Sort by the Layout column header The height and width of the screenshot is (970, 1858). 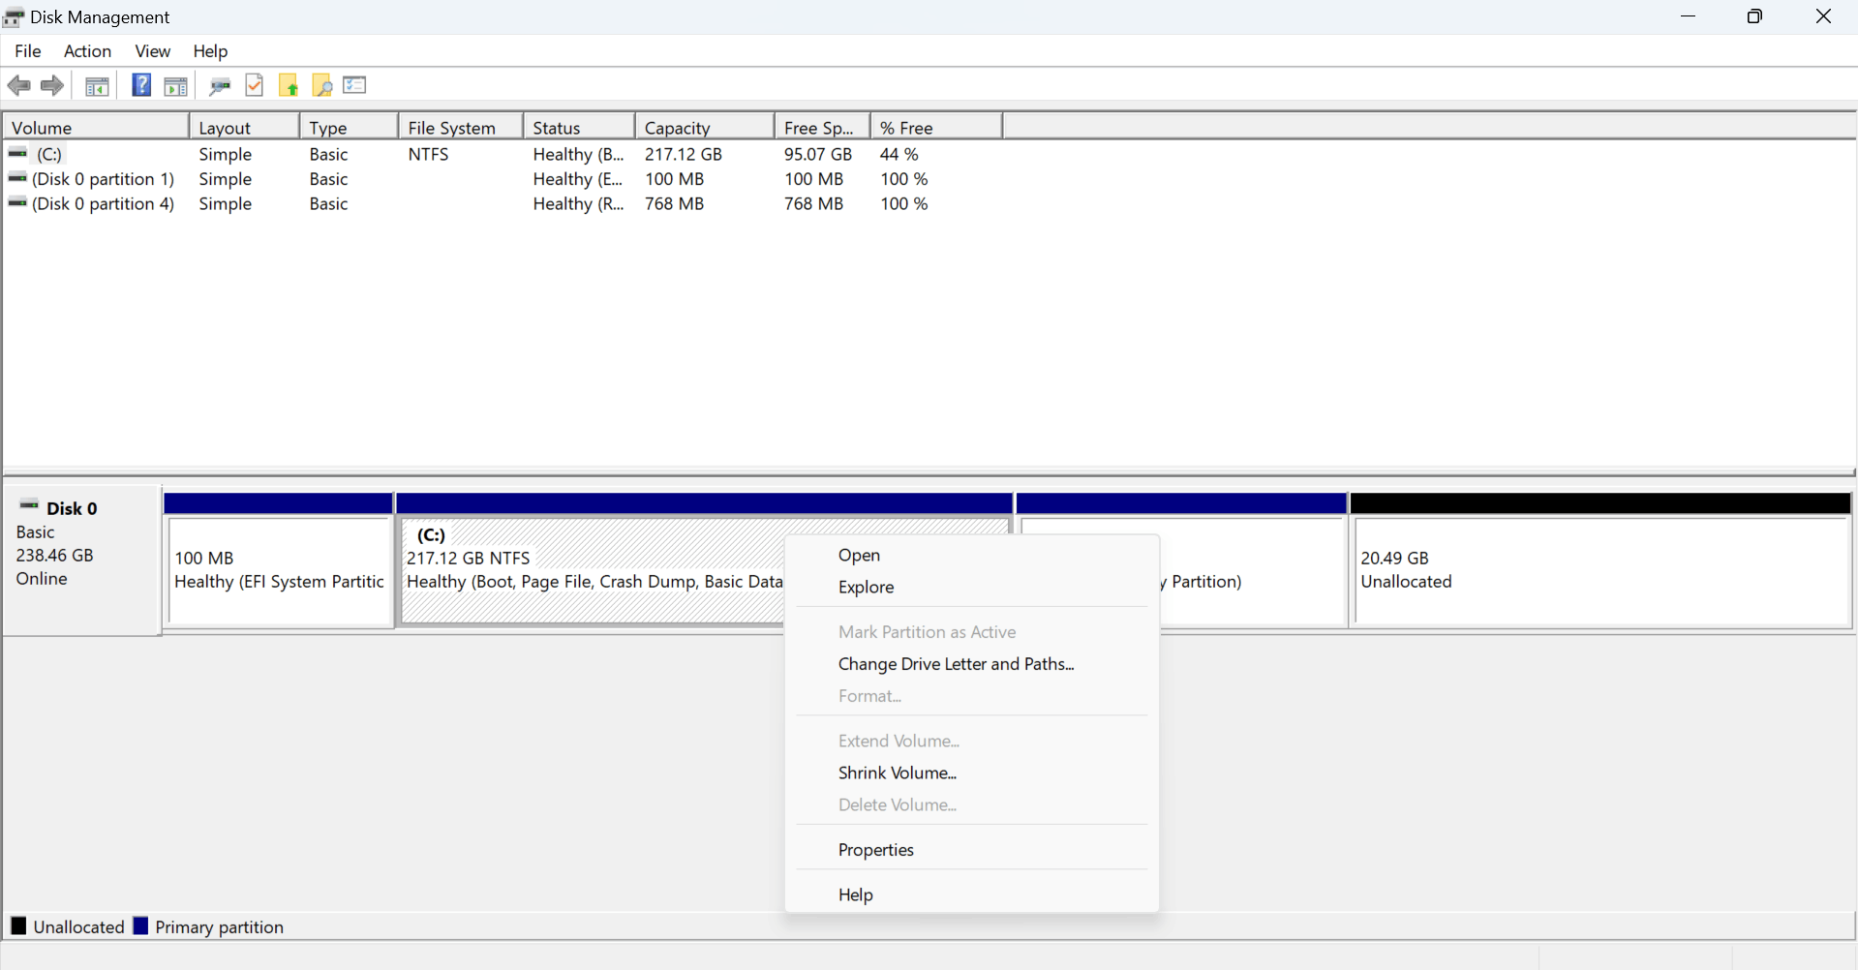coord(244,127)
